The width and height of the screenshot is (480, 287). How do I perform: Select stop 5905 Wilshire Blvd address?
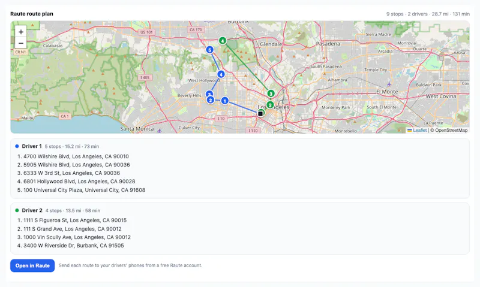(77, 165)
